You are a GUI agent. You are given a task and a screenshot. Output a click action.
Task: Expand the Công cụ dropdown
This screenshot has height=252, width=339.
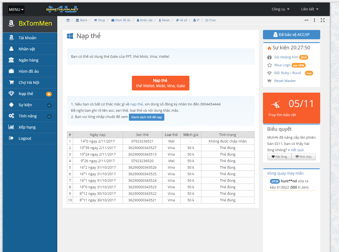point(280,9)
